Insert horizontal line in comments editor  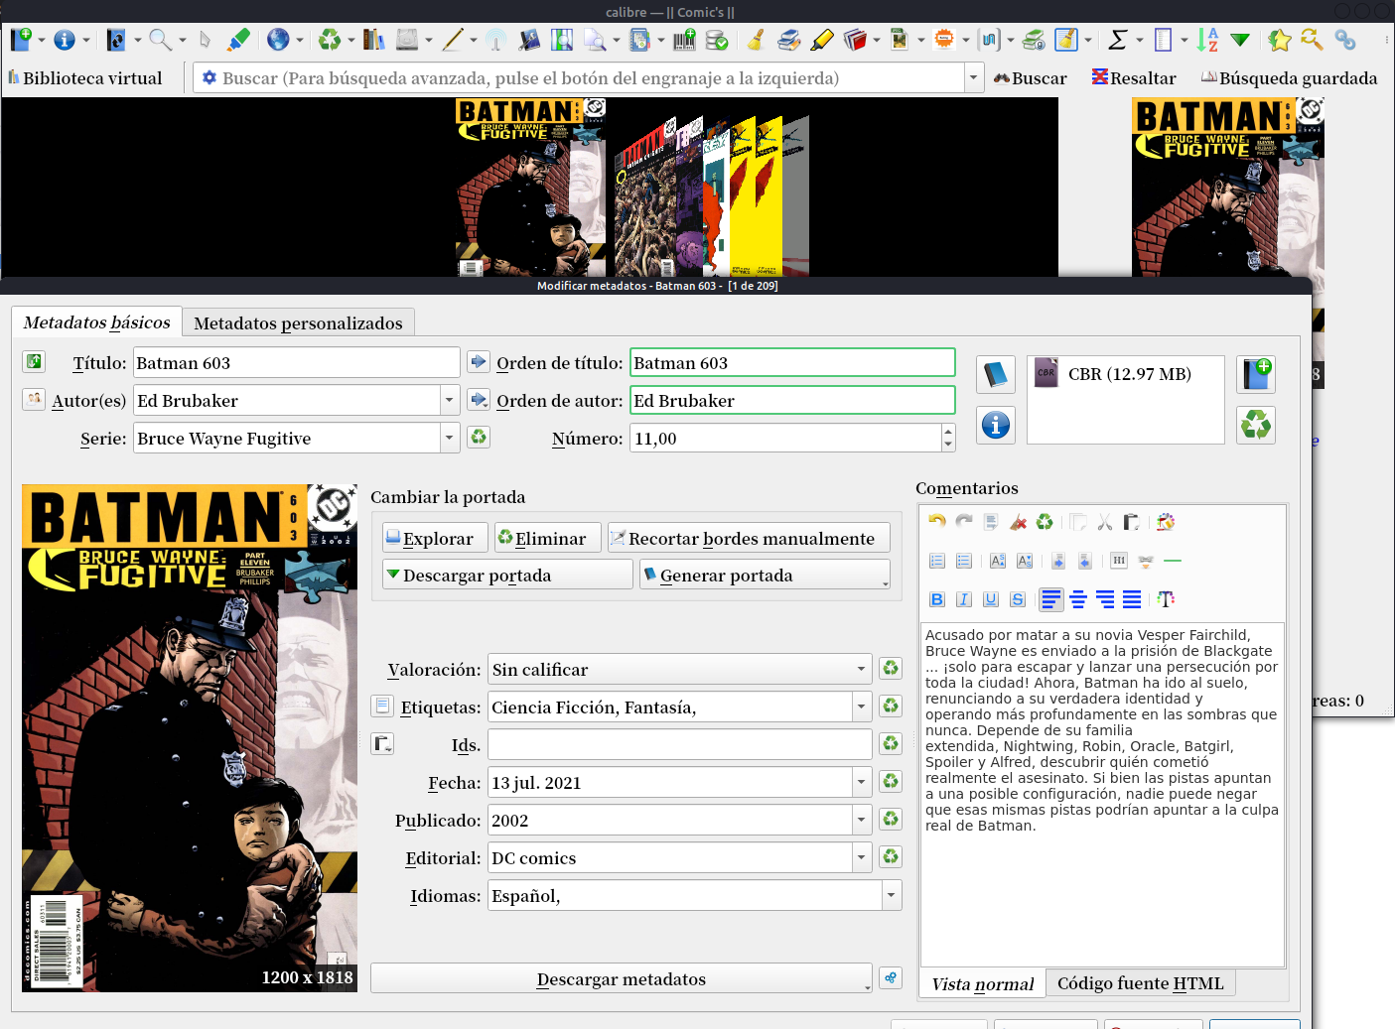click(x=1173, y=561)
